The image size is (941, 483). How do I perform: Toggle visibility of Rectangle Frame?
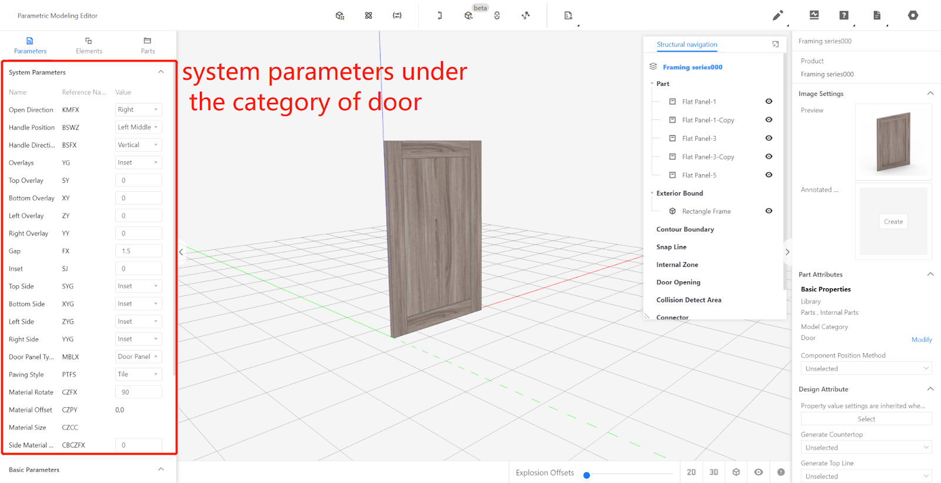(769, 211)
